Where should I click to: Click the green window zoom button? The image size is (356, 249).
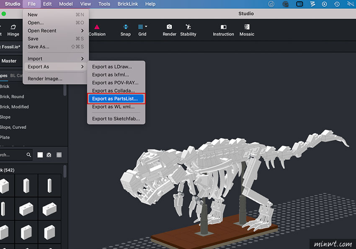4,14
